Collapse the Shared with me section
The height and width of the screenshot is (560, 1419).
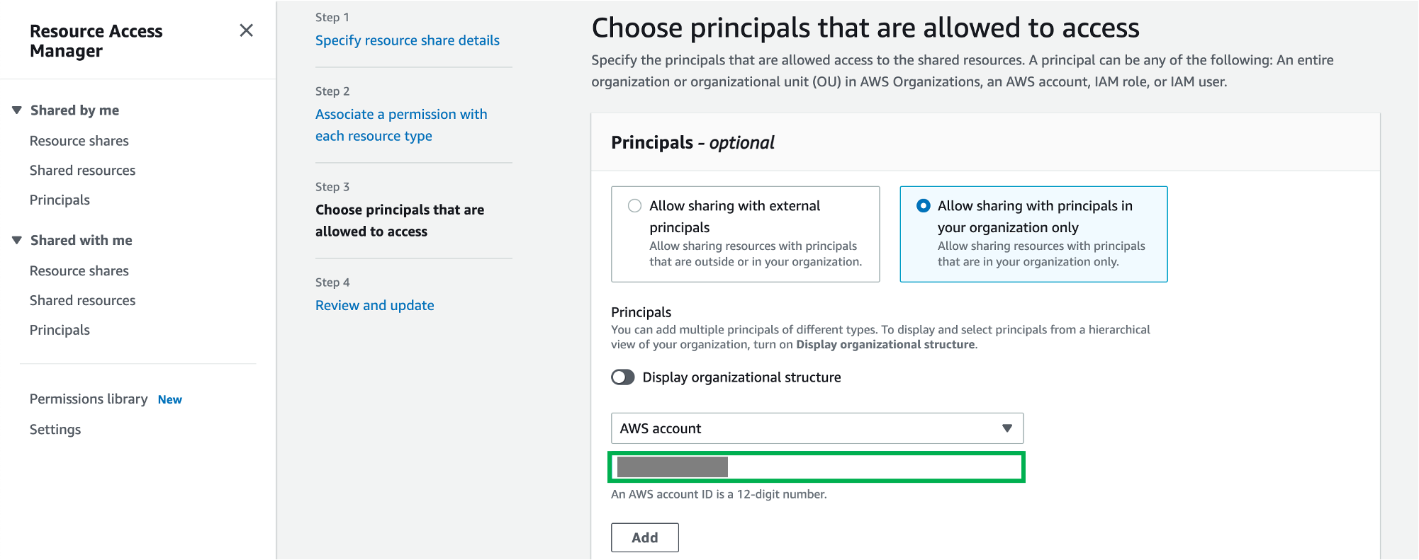[17, 241]
